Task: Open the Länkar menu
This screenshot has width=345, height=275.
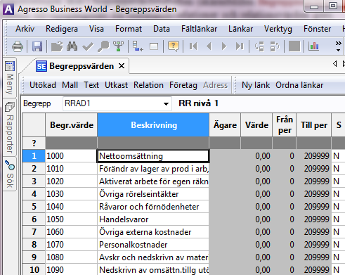Action: pos(240,29)
